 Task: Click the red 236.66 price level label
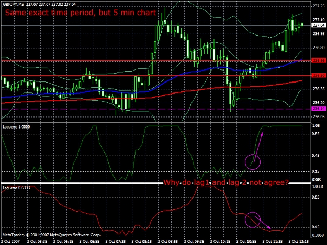coord(319,60)
